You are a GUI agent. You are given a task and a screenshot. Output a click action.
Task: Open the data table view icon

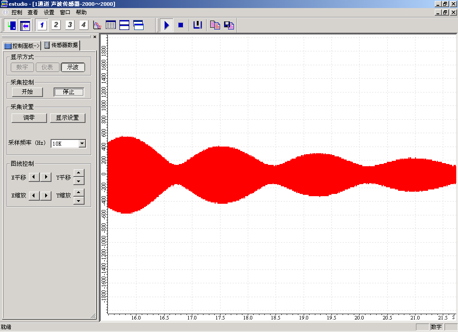tap(110, 25)
